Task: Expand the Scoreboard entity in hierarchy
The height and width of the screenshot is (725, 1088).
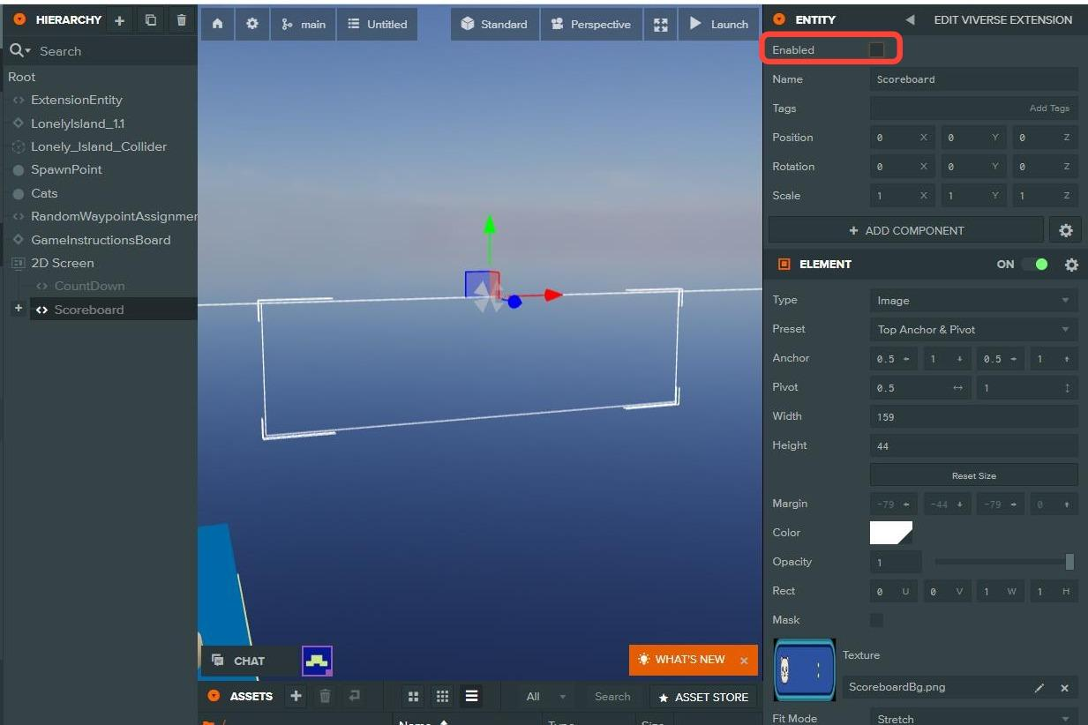Action: (18, 309)
